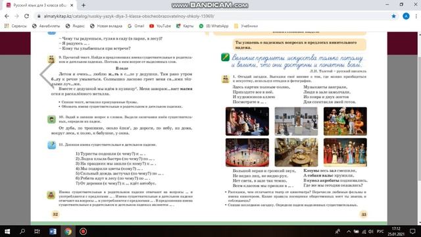Click the cinema audience photo
Image resolution: width=421 pixels, height=237 pixels.
coord(247,121)
